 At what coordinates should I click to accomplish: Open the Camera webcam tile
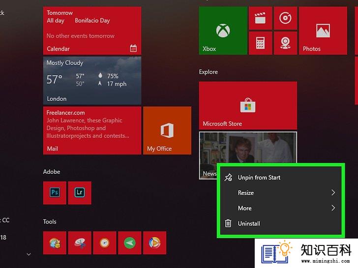285,43
